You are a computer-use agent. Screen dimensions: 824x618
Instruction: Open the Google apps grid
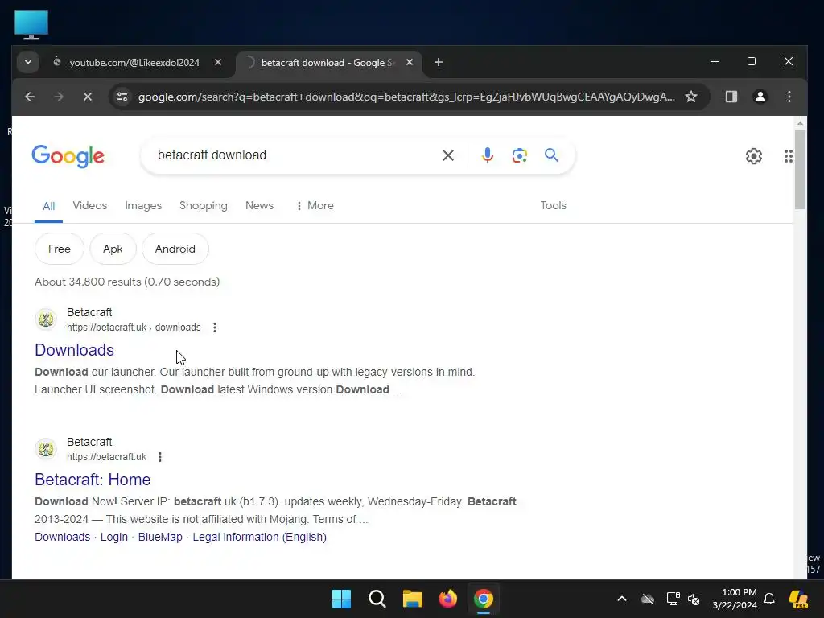(788, 156)
